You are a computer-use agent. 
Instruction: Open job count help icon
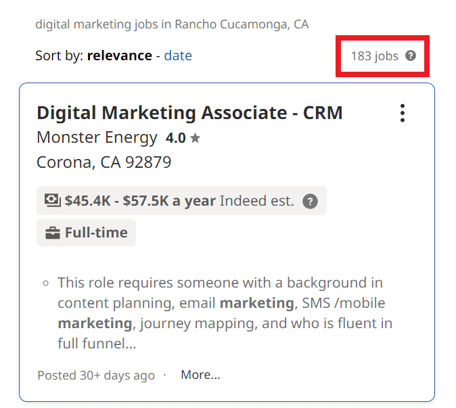click(411, 55)
